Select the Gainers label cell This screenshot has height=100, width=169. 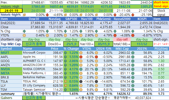(11, 98)
